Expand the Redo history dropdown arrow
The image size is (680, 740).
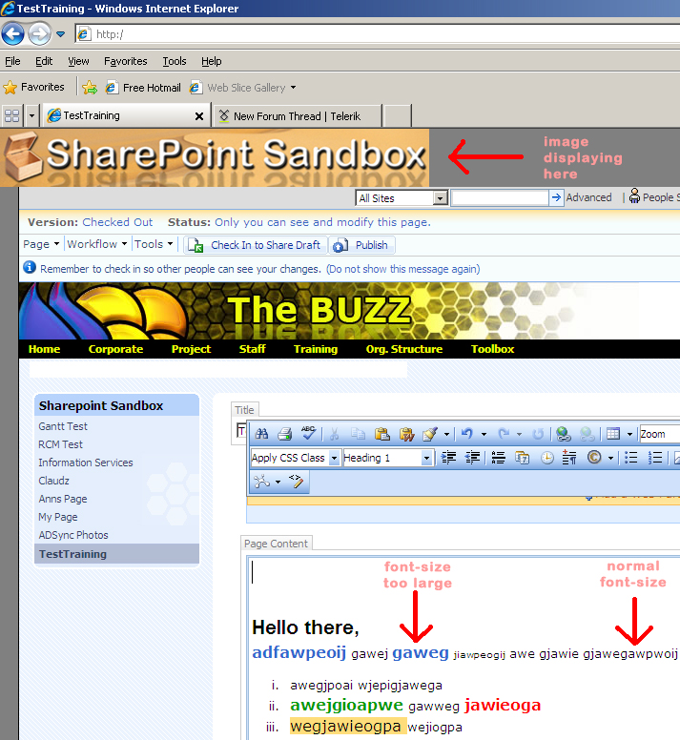pos(519,434)
